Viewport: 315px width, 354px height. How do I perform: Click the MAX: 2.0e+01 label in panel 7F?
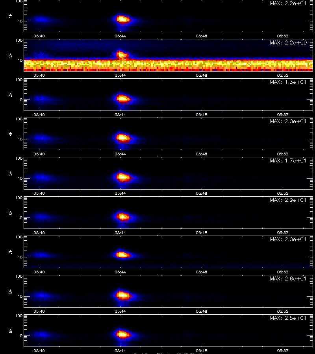tap(288, 239)
